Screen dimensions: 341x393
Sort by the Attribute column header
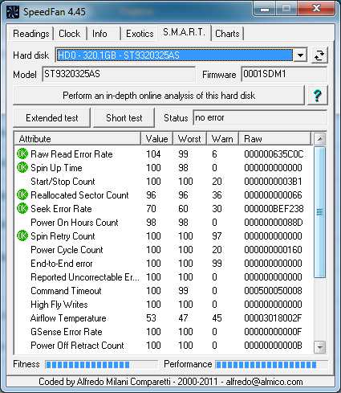click(x=78, y=139)
